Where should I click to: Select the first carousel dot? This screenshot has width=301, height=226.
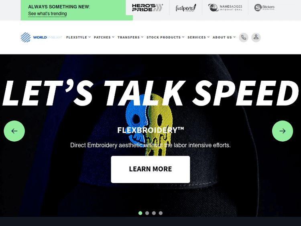[x=140, y=213]
